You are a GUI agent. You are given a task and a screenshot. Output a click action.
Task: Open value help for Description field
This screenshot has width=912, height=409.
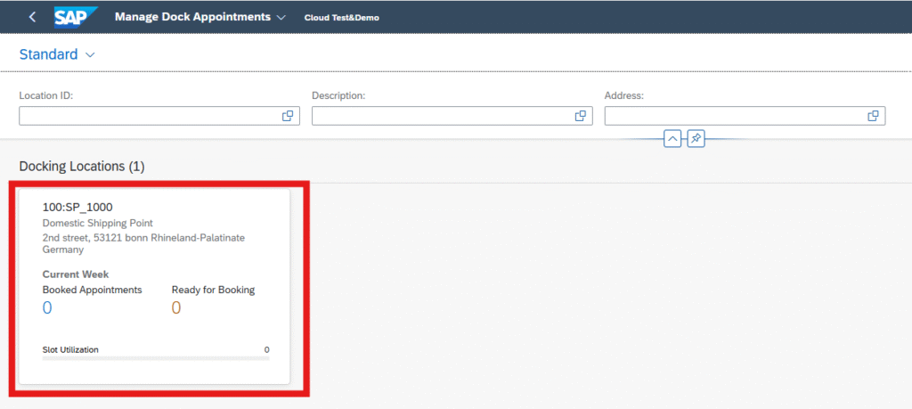tap(580, 116)
